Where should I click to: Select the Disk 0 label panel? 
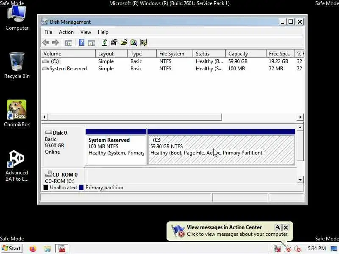(x=63, y=146)
